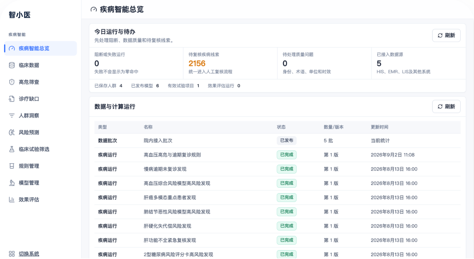
Task: Click the 待处理质量问题 card value 0
Action: pyautogui.click(x=285, y=63)
